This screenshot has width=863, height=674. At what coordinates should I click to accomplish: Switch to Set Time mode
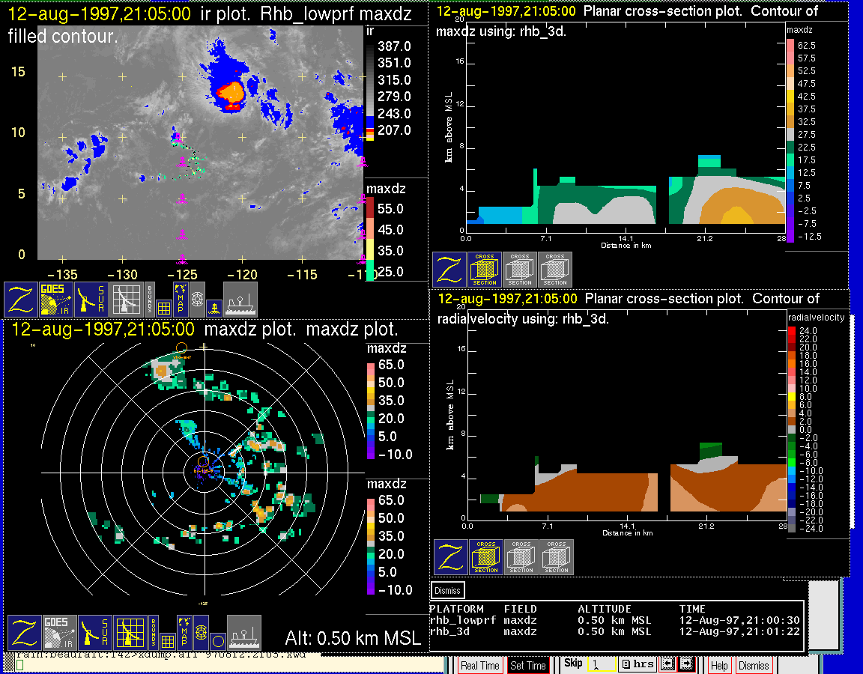(527, 665)
